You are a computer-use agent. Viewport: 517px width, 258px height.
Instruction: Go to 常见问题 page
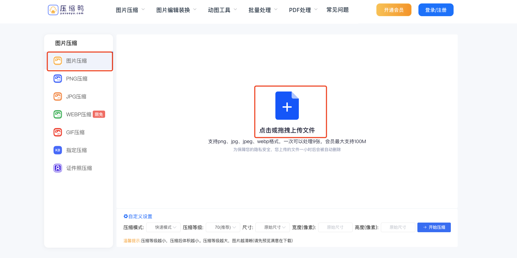337,10
